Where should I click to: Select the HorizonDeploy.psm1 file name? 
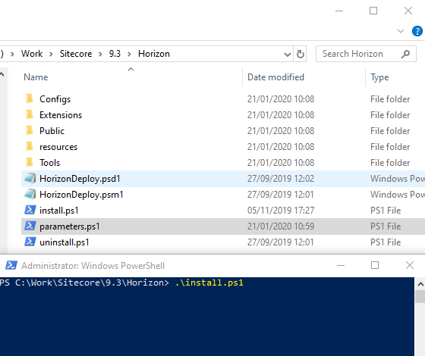click(x=81, y=195)
